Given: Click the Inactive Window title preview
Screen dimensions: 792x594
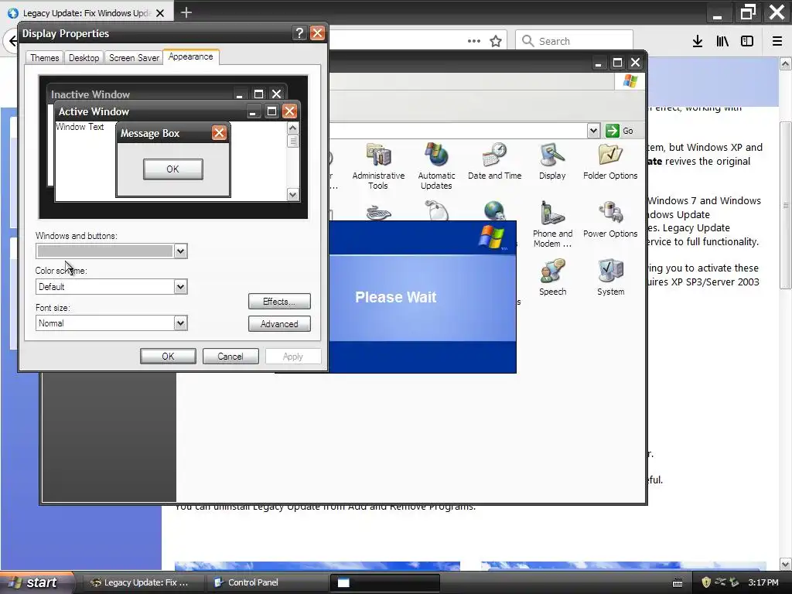Looking at the screenshot, I should pyautogui.click(x=90, y=94).
